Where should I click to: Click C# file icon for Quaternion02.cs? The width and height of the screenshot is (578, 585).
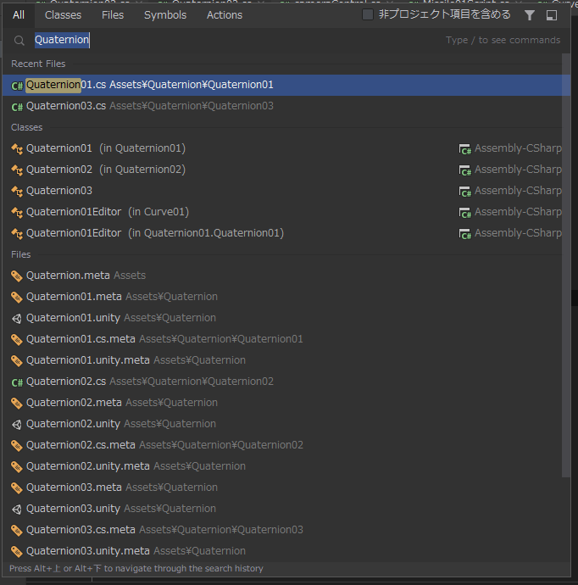[x=17, y=382]
